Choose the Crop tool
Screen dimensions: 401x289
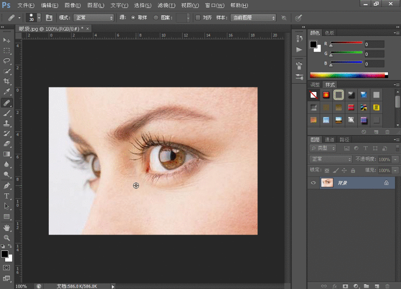7,81
